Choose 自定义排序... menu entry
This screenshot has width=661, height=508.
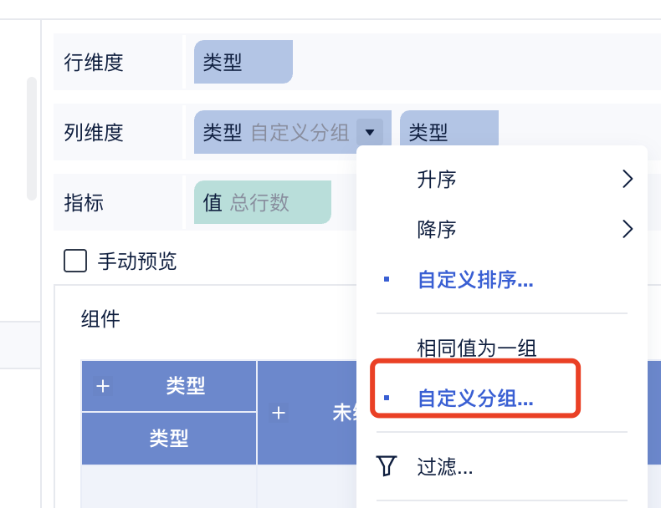[475, 279]
